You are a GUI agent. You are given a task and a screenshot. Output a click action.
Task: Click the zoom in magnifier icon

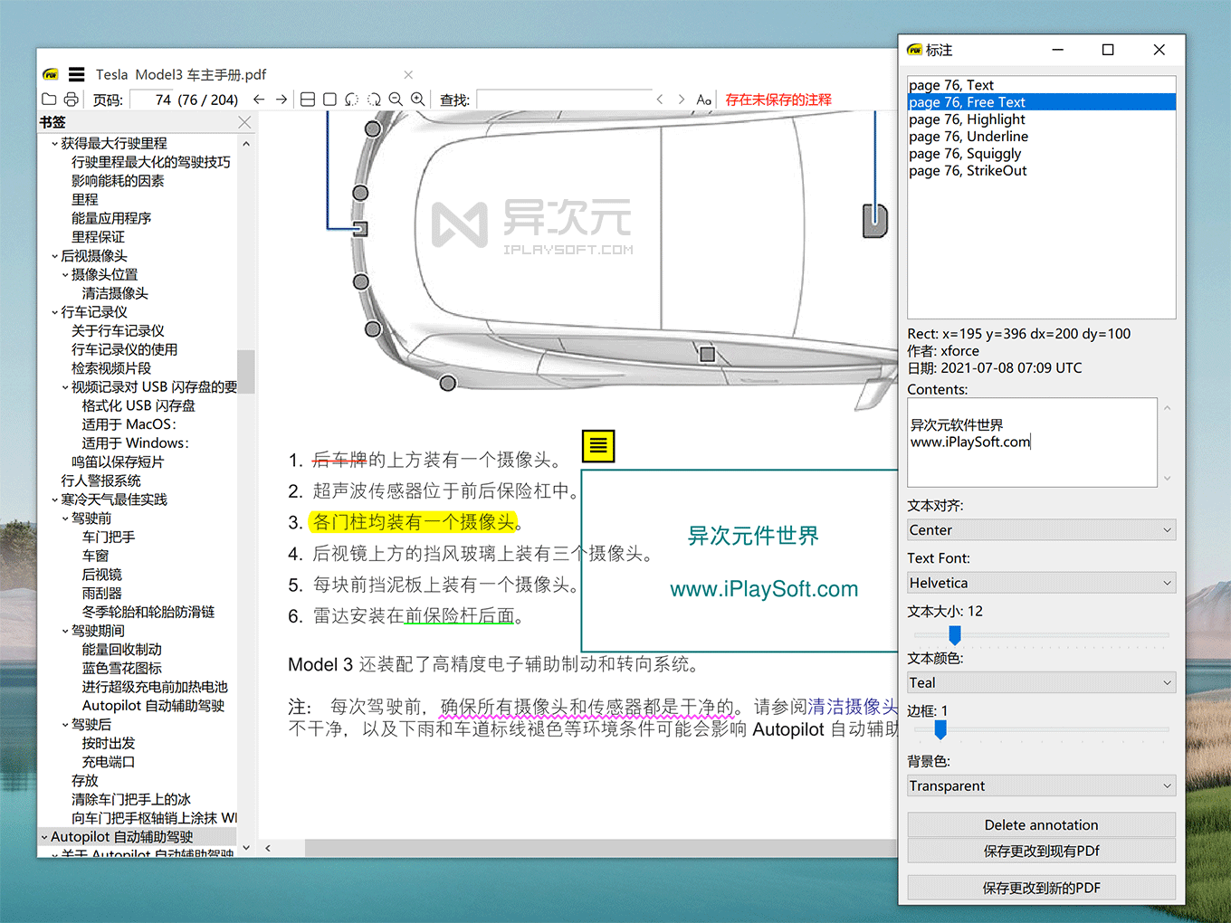tap(417, 100)
